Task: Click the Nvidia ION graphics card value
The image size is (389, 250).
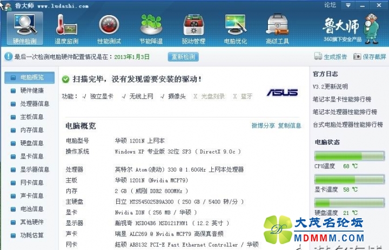Action: [156, 212]
